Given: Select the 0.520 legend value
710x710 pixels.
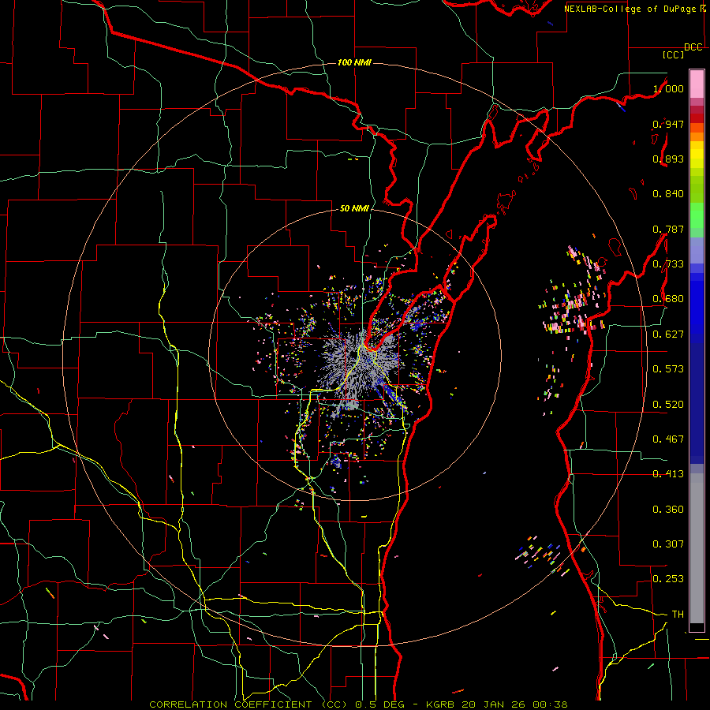Looking at the screenshot, I should (668, 405).
